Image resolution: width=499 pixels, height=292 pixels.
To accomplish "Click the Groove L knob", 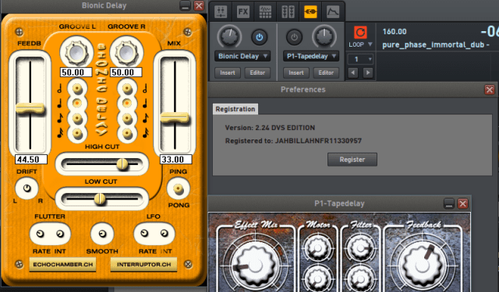I will (x=76, y=52).
